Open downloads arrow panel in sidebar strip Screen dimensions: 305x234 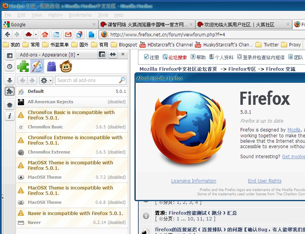pyautogui.click(x=10, y=80)
